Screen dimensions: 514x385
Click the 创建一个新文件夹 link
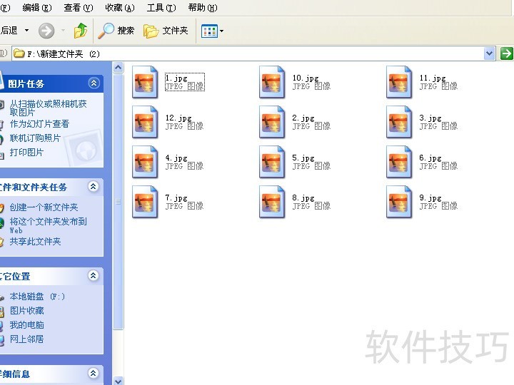tap(44, 207)
